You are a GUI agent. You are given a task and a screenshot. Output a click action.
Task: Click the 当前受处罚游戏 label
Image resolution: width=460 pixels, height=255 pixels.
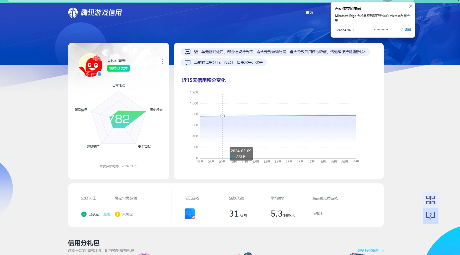325,198
